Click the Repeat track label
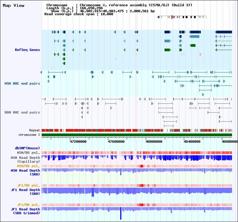The height and width of the screenshot is (222, 238). click(x=35, y=130)
